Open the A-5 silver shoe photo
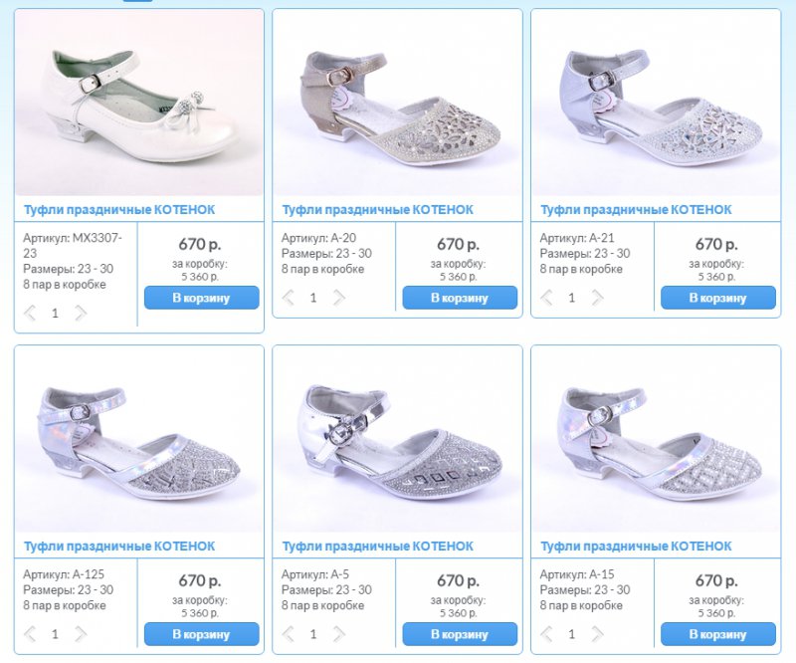Image resolution: width=796 pixels, height=663 pixels. [397, 439]
